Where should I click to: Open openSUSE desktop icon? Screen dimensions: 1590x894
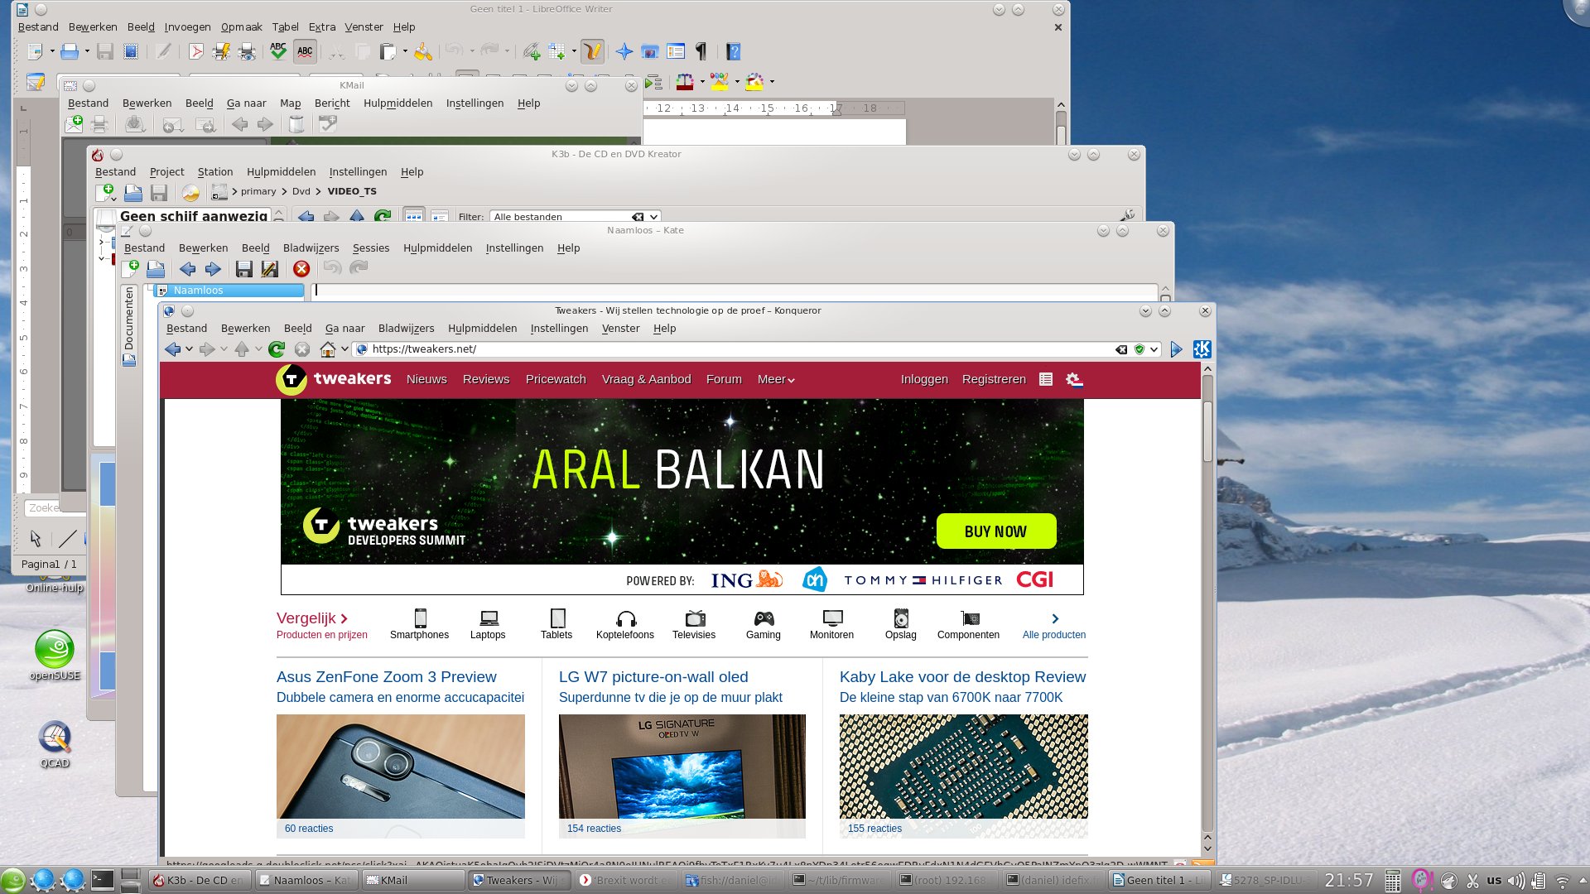55,656
